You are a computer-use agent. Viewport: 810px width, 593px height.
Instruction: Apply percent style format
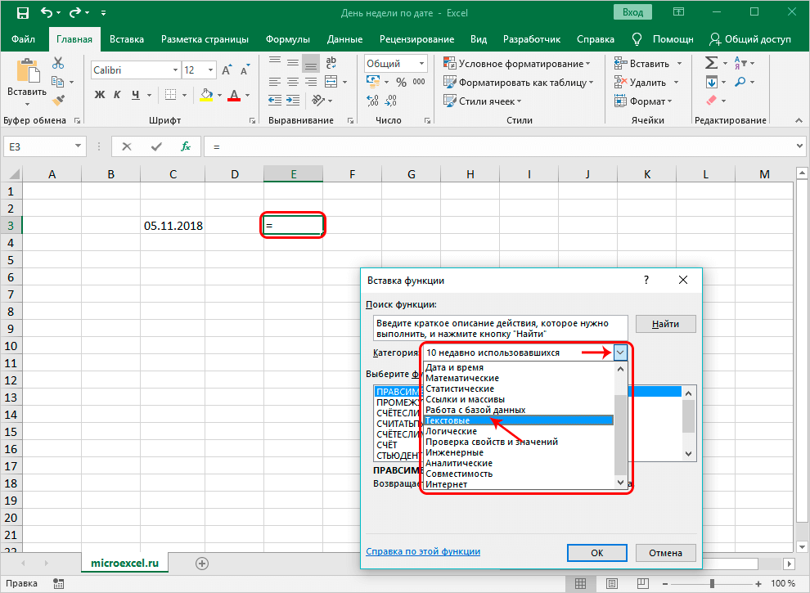[x=402, y=82]
